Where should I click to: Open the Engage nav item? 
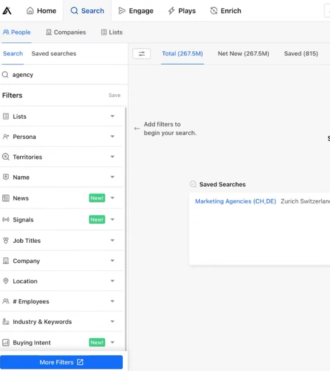point(136,11)
